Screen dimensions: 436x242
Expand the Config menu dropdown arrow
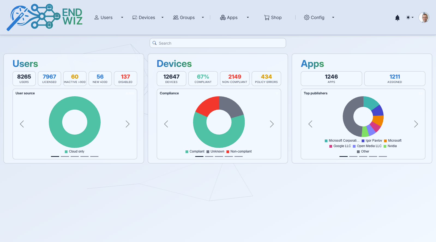coord(333,17)
